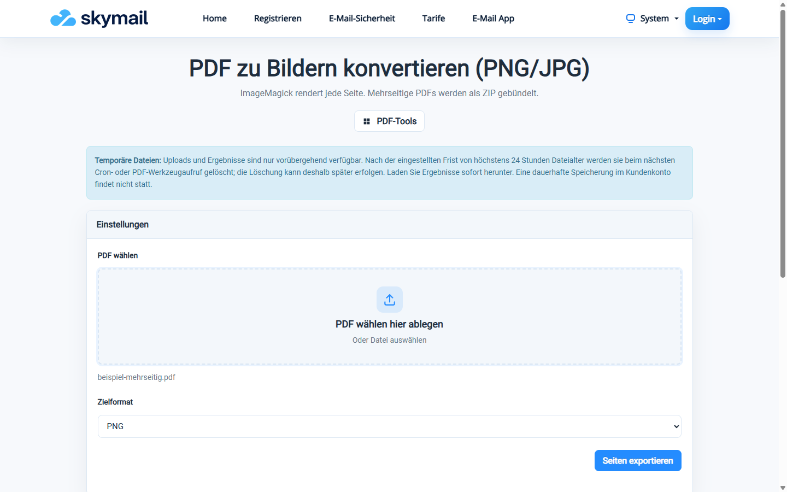Click the beispiel-mehrseitig.pdf file name

click(137, 377)
